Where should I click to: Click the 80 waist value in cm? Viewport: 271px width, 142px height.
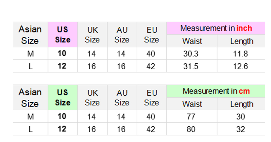click(191, 129)
